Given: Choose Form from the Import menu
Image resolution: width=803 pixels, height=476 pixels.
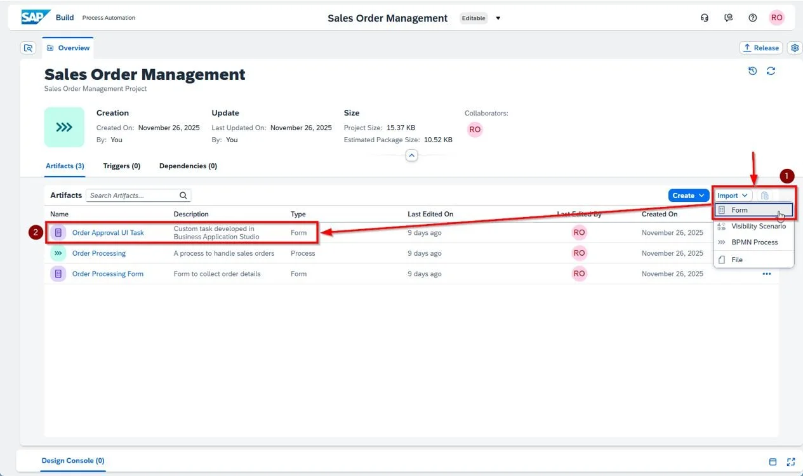Looking at the screenshot, I should click(754, 210).
